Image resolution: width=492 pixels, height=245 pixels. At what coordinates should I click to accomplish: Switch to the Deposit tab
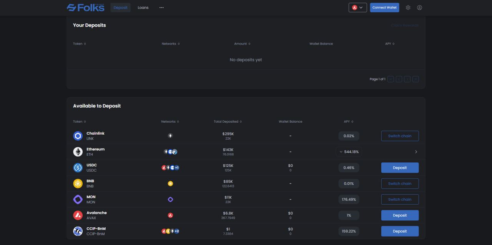[x=120, y=8]
